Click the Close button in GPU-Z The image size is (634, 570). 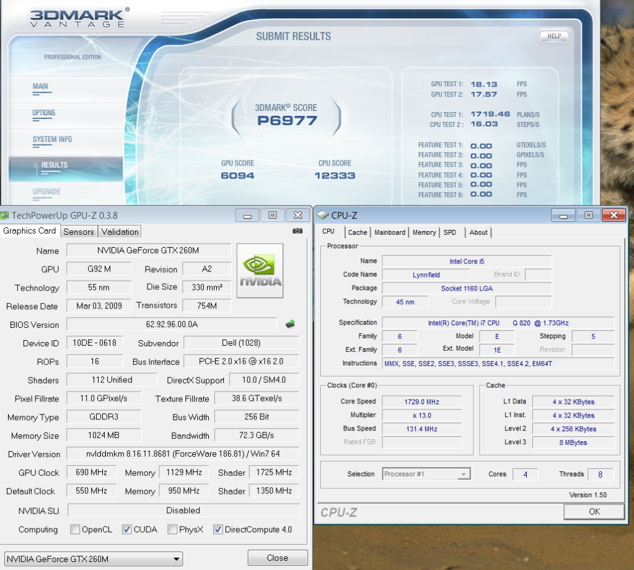coord(278,558)
